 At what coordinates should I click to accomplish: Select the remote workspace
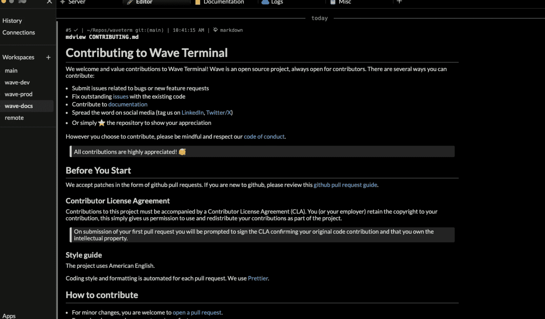click(14, 118)
